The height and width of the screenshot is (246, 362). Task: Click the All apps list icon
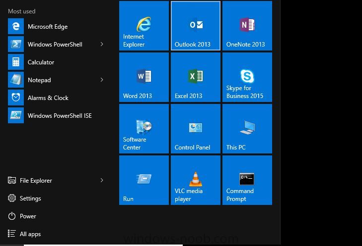pyautogui.click(x=12, y=234)
